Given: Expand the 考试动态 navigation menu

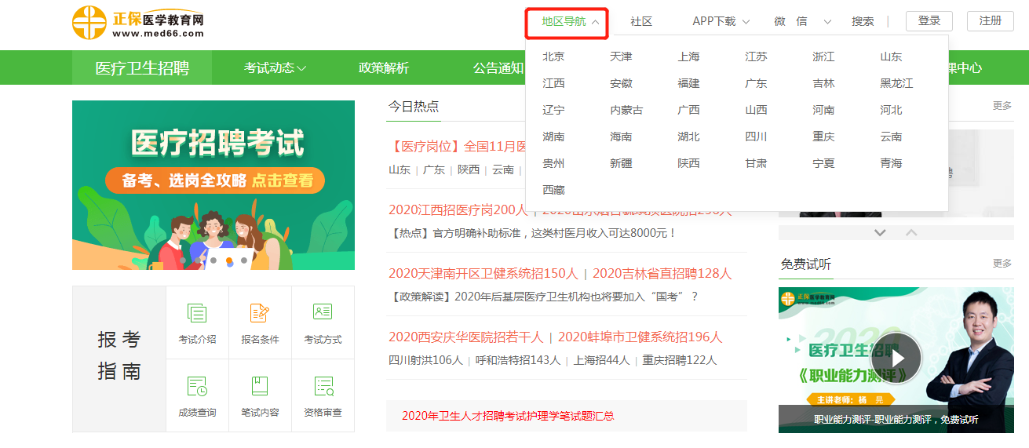Looking at the screenshot, I should [275, 68].
